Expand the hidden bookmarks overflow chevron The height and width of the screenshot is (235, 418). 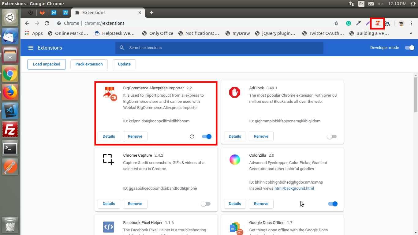point(411,33)
